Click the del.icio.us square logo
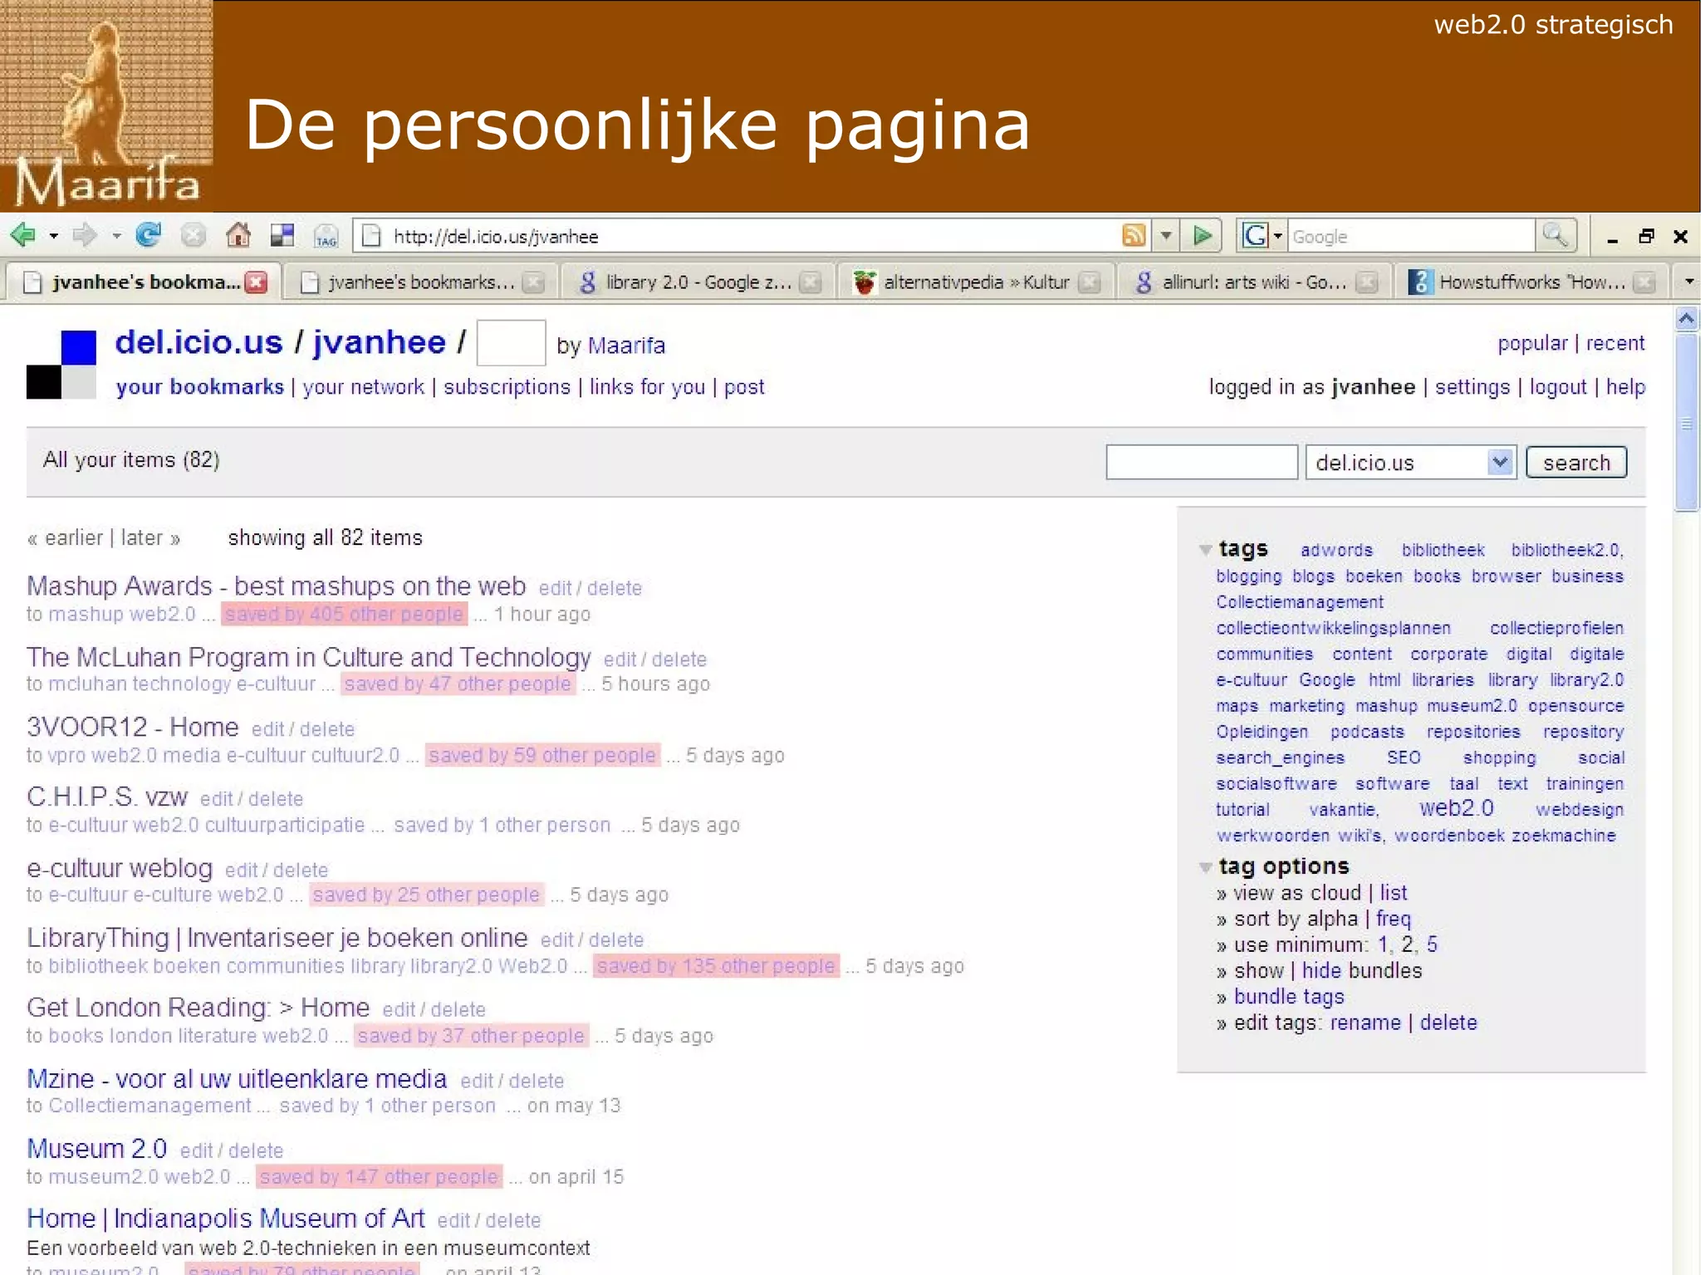This screenshot has height=1275, width=1701. point(61,365)
